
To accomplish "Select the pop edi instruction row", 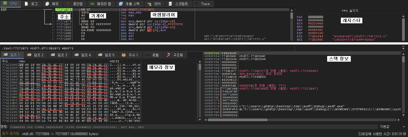I will click(127, 36).
